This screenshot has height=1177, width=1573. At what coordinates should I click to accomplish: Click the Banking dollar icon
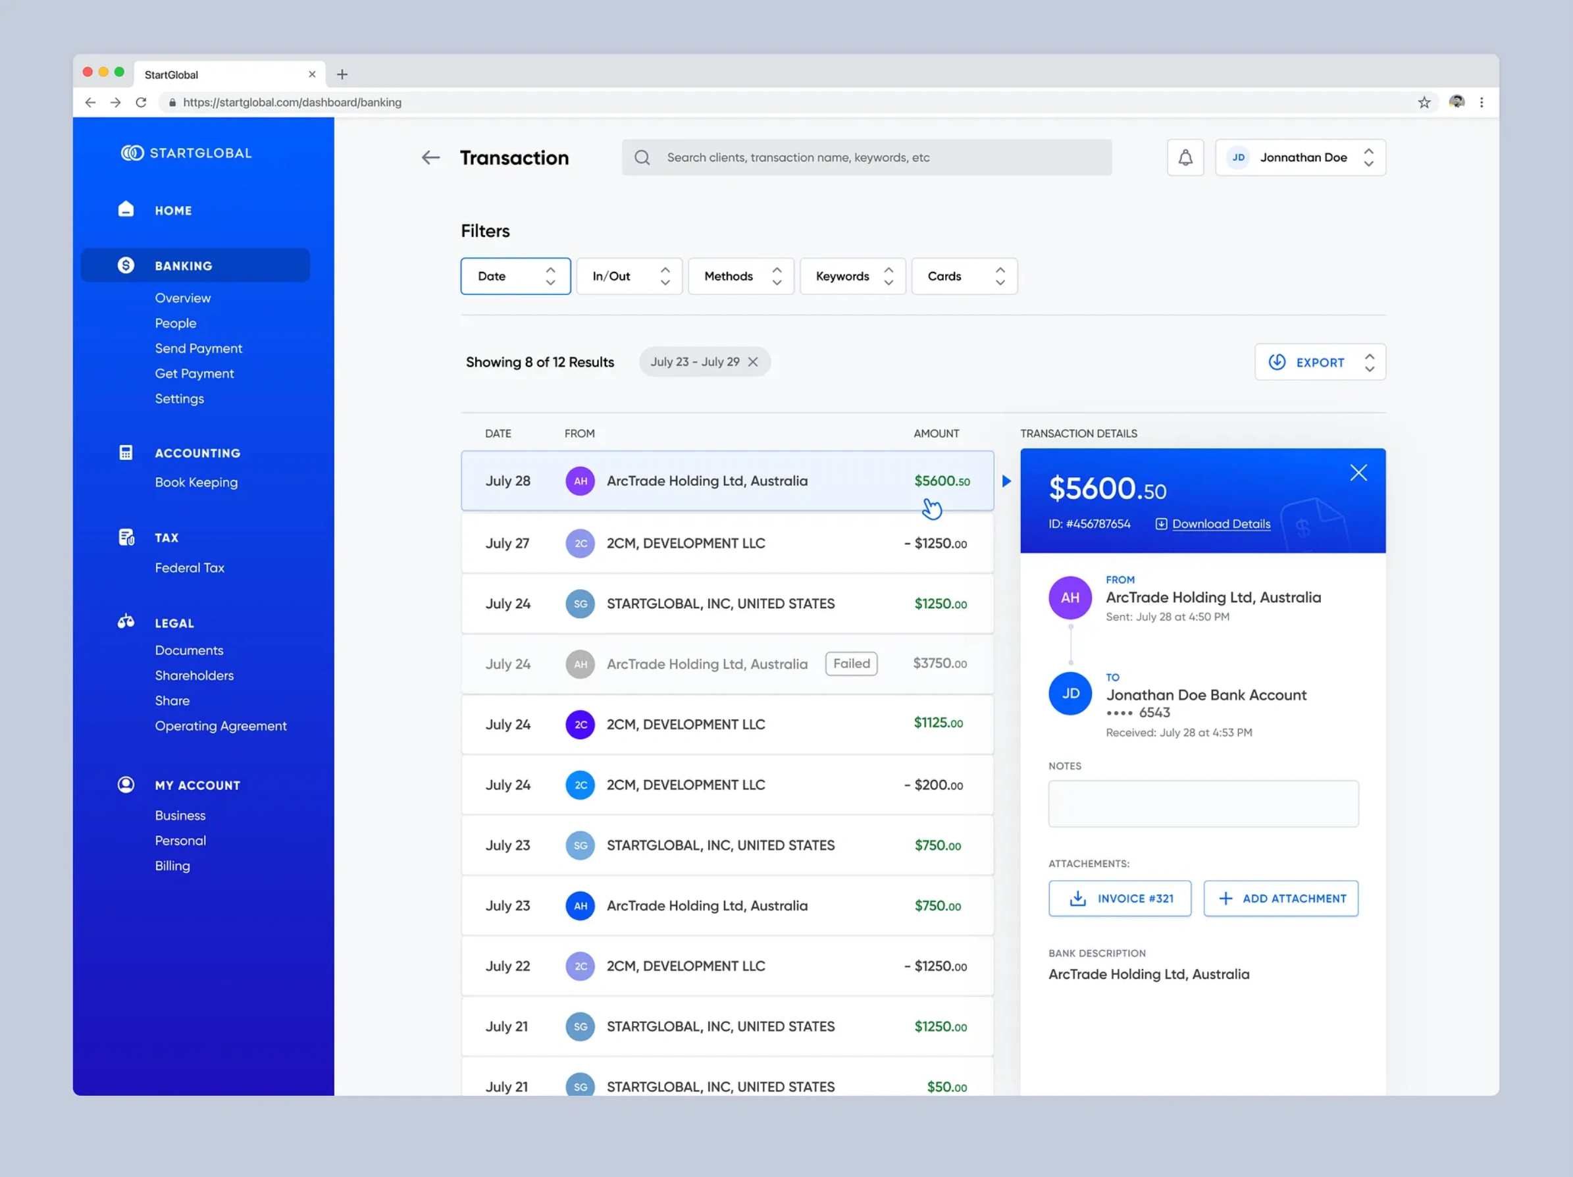(126, 265)
